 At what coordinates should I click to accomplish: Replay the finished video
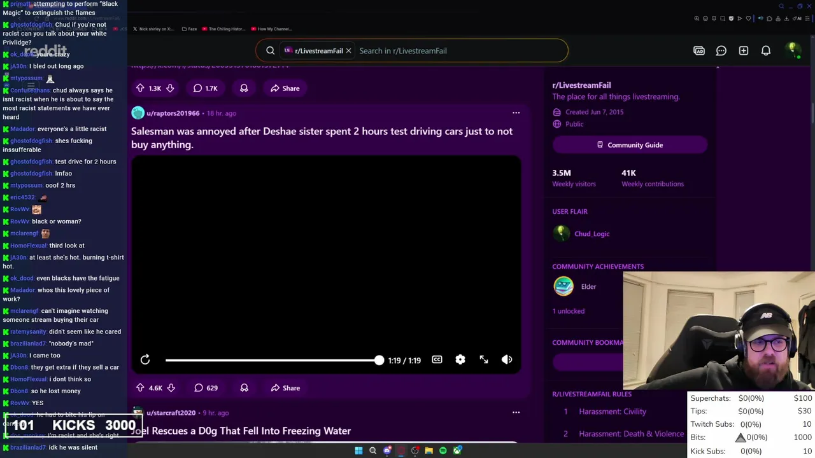tap(145, 360)
